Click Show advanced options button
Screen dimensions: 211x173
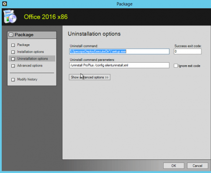coord(90,77)
